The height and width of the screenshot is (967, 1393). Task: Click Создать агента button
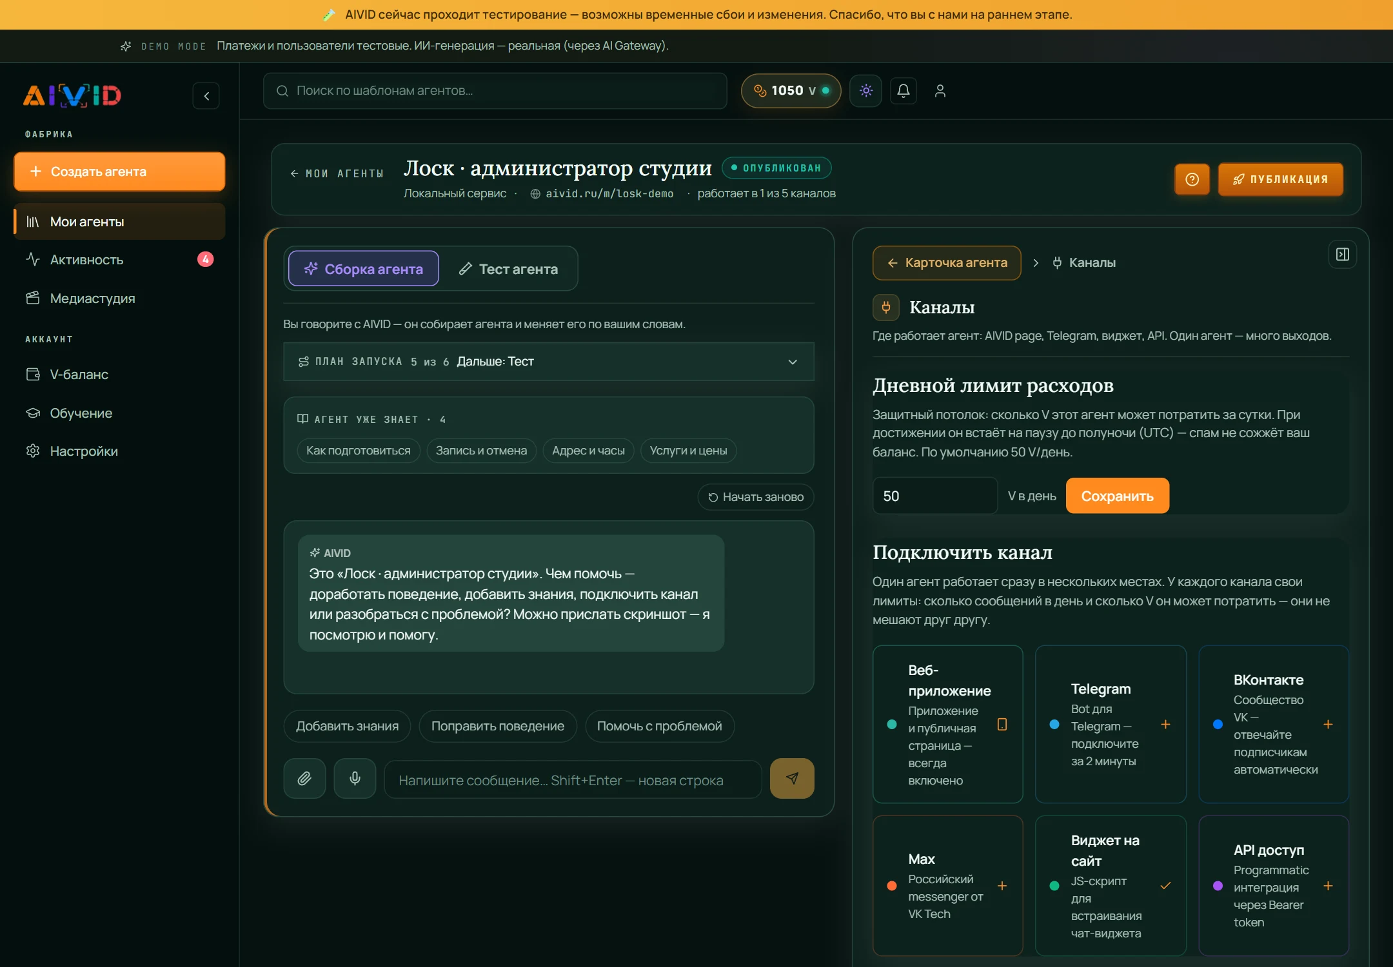point(119,171)
